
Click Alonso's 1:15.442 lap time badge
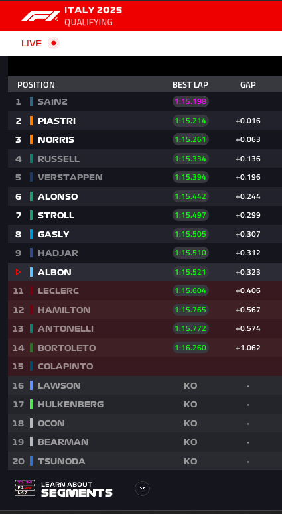click(190, 196)
